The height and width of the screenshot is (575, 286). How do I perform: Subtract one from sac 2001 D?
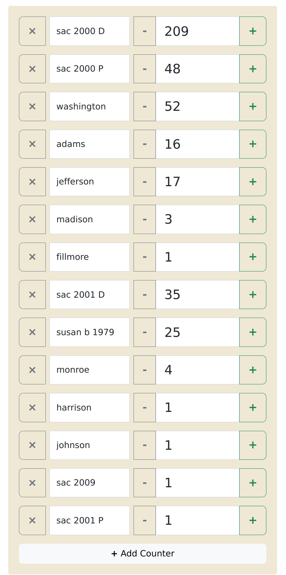pos(145,295)
